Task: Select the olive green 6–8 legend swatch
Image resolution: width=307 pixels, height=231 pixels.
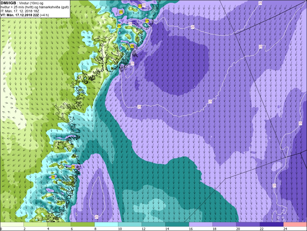Action: [83, 224]
